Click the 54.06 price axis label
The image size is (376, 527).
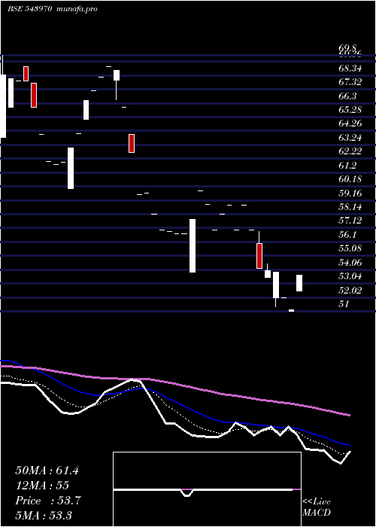tap(350, 263)
